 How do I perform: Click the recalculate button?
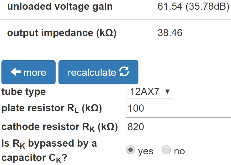point(98,72)
